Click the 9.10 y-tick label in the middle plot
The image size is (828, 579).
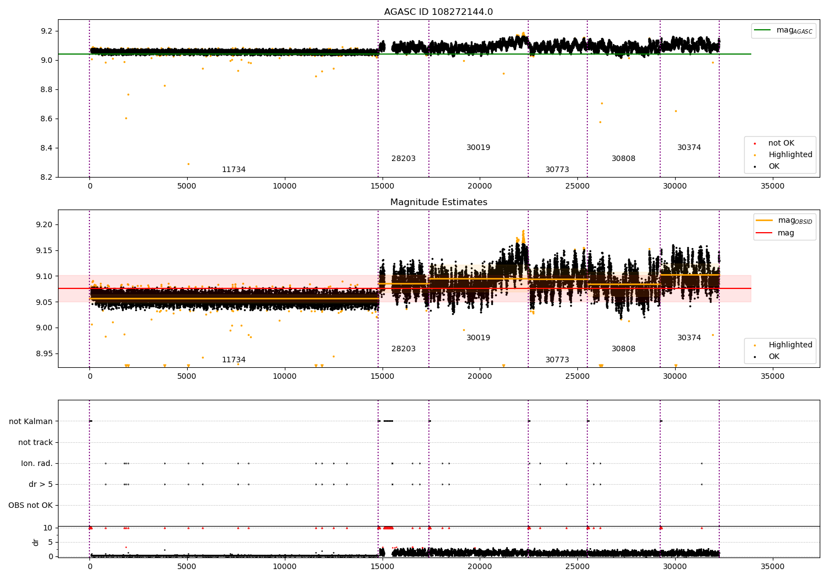click(x=45, y=277)
